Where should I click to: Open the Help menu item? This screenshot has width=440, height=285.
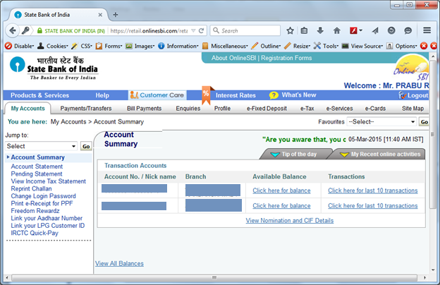[102, 95]
